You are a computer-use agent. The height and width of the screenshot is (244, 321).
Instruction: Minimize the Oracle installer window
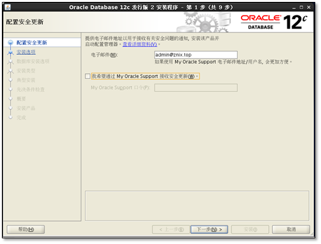click(294, 8)
